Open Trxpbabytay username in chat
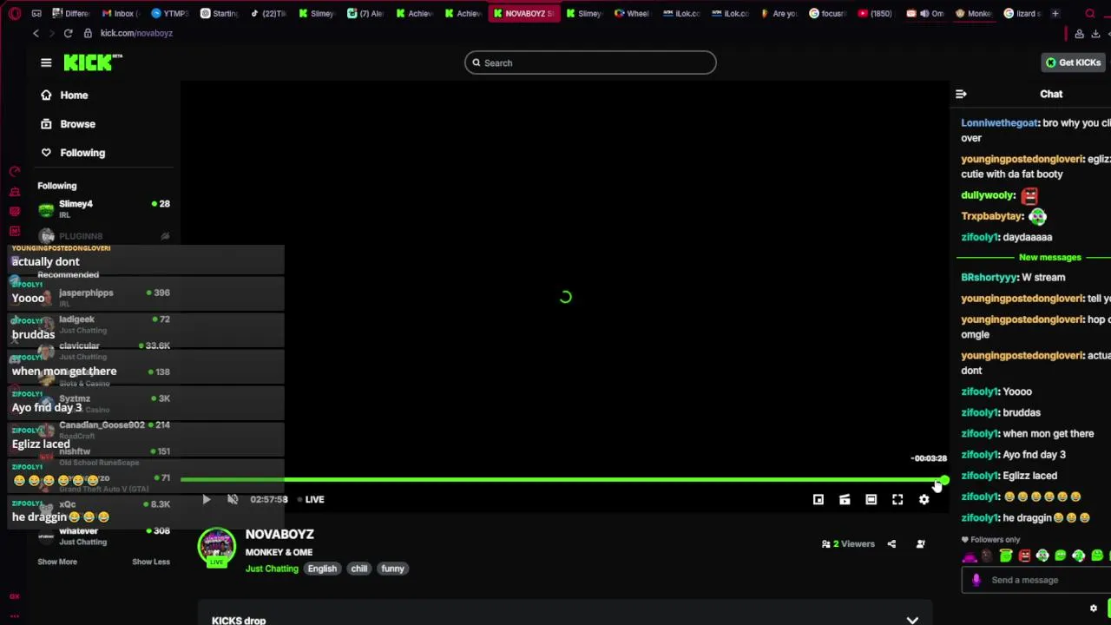 click(x=991, y=216)
